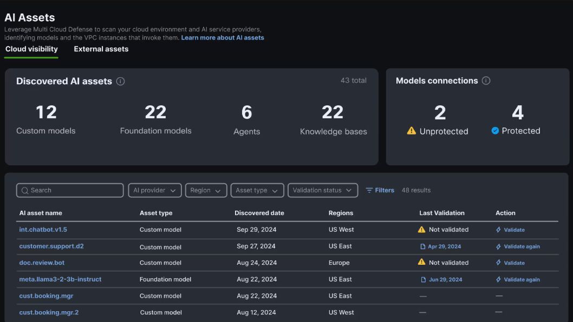573x322 pixels.
Task: Click the Search input field
Action: [70, 190]
